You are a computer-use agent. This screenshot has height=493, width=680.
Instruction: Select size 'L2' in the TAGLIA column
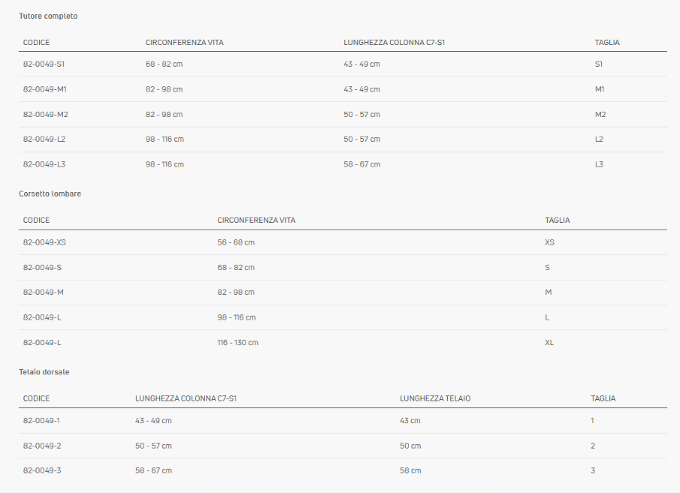click(x=599, y=139)
